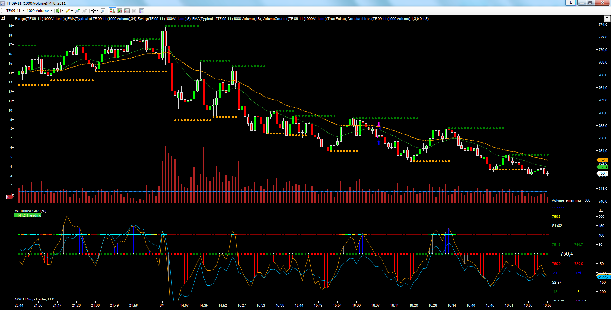Open the chart style candlestick icon
This screenshot has width=611, height=310.
(58, 11)
